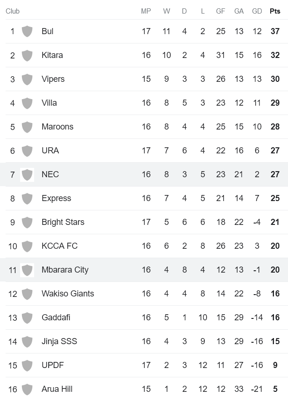Click the Club column header
The image size is (288, 404).
pos(13,11)
